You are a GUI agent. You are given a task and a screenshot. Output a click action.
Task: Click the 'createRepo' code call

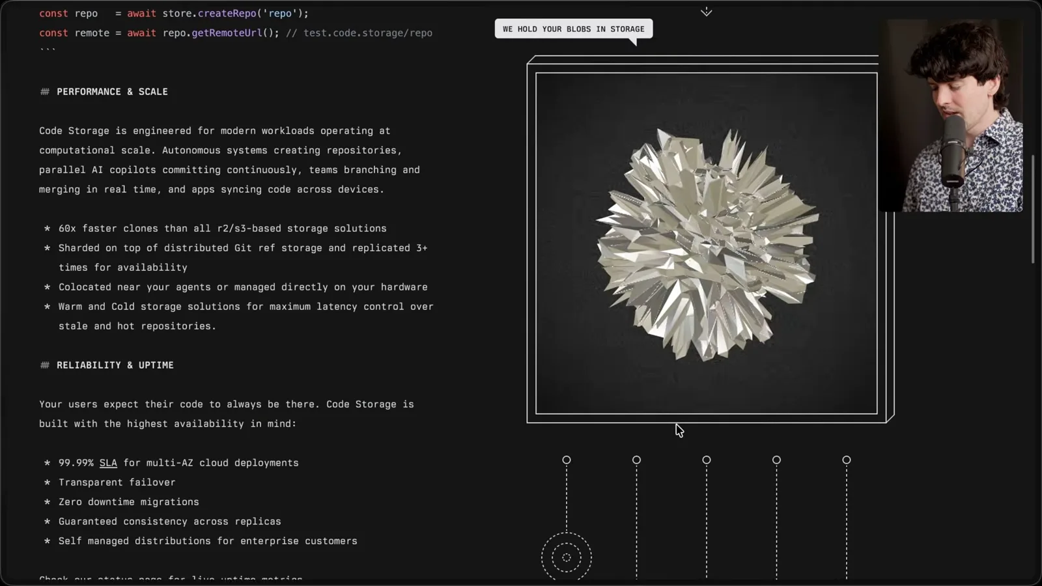(227, 13)
